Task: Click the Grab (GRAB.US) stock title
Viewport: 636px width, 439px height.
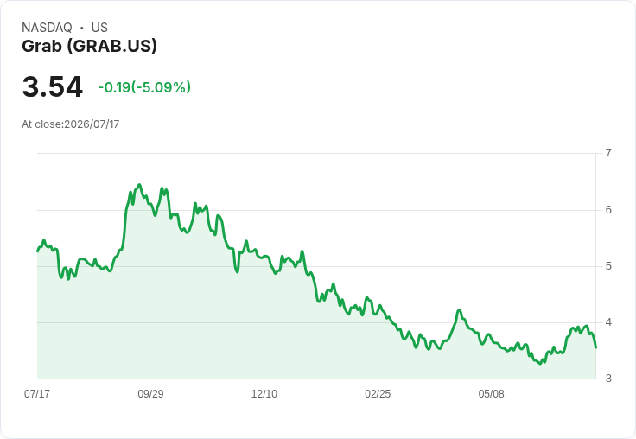Action: pos(89,46)
